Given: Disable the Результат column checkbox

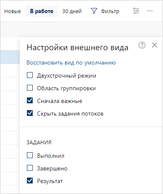Looking at the screenshot, I should (30, 181).
